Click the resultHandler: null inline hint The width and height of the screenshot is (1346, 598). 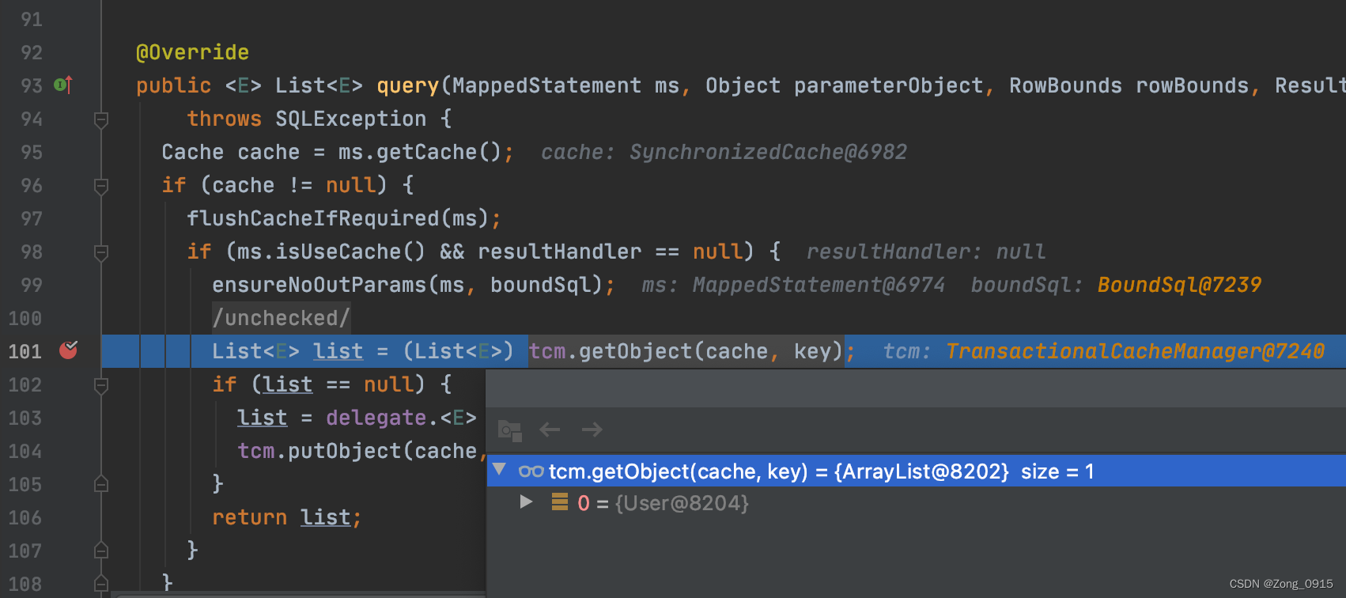coord(926,252)
